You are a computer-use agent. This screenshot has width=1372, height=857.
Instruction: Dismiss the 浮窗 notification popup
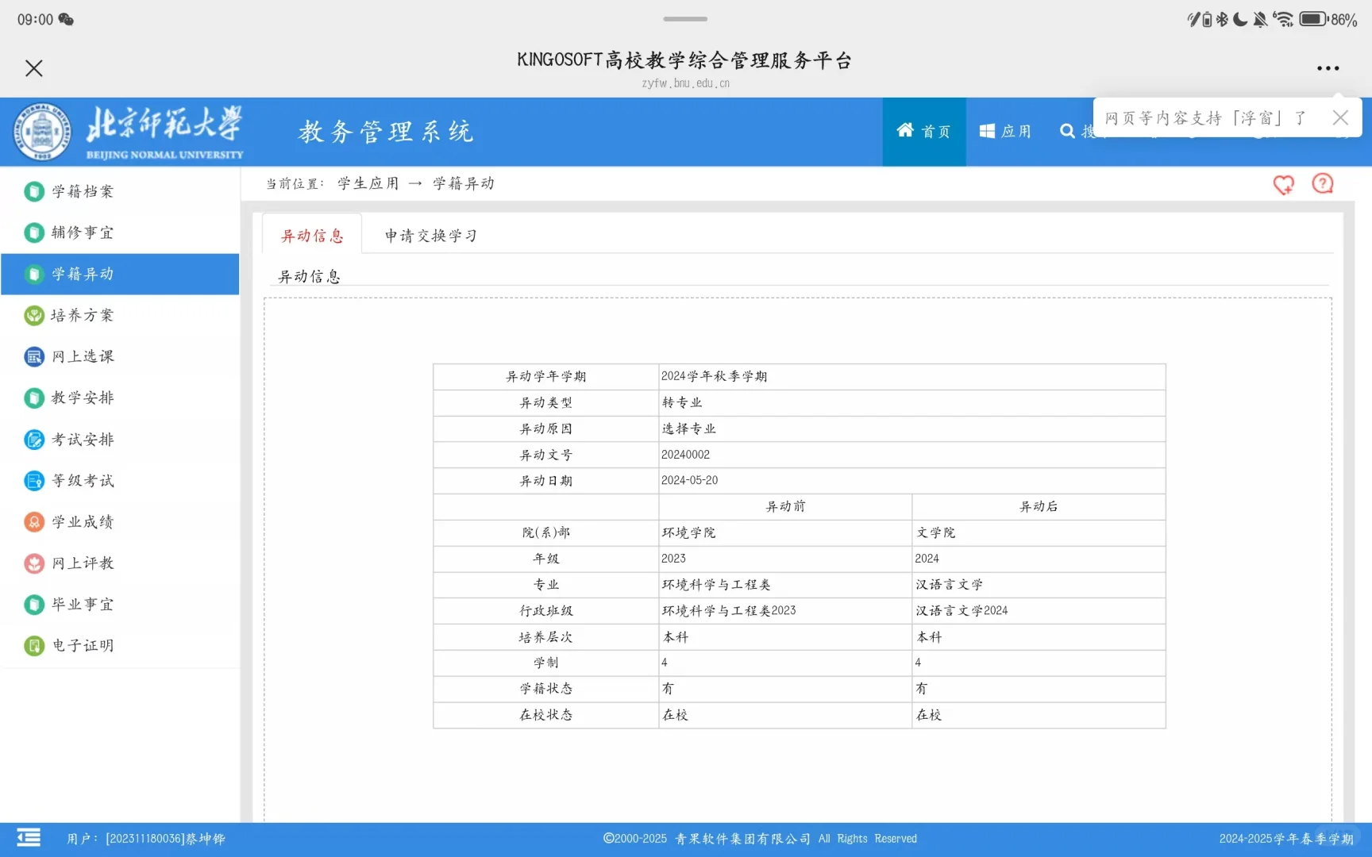point(1340,117)
